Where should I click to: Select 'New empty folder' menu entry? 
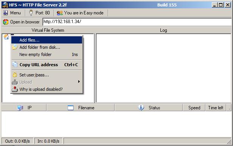[47, 54]
